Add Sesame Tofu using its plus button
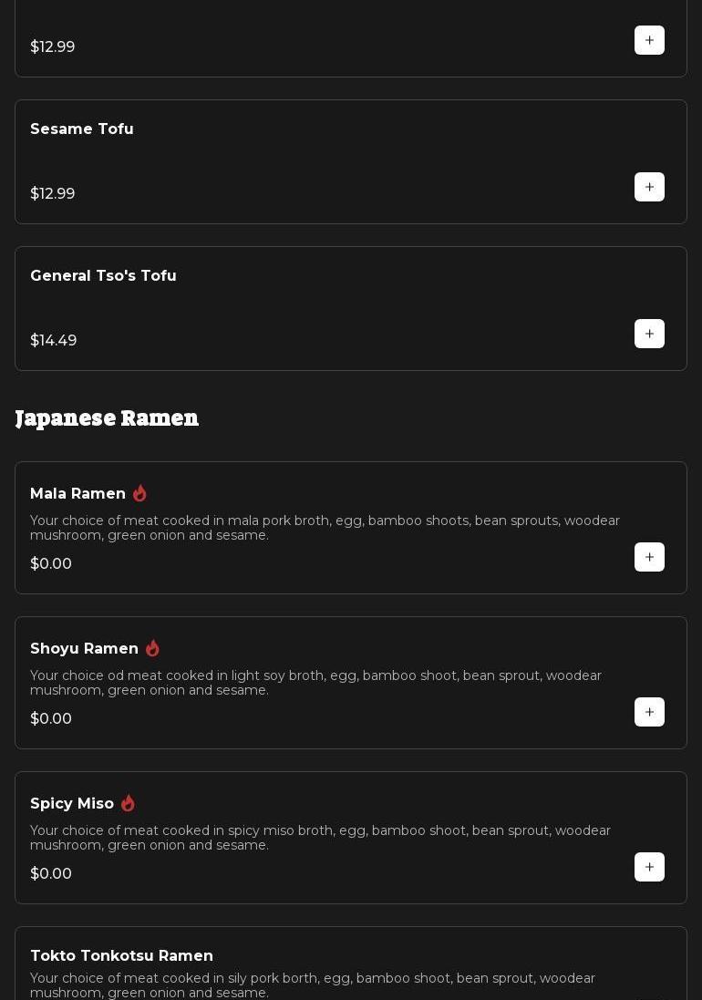 [x=649, y=187]
